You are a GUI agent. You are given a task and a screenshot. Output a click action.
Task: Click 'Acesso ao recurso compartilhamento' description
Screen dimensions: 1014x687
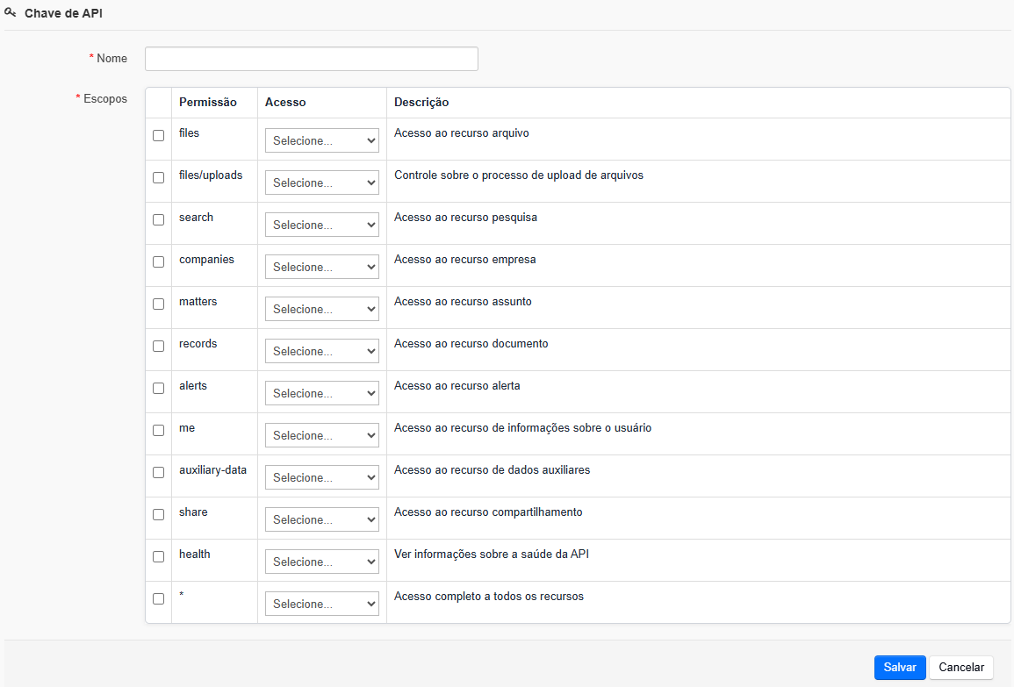(488, 512)
